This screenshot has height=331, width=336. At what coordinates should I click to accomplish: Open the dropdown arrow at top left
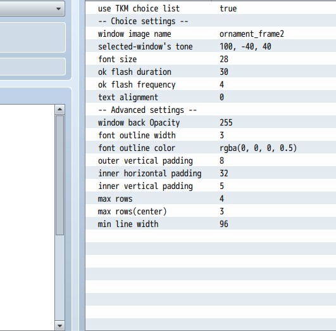coord(58,9)
